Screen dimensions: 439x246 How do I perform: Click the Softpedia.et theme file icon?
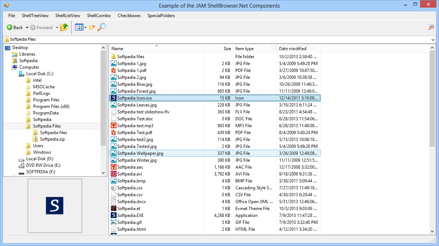click(x=114, y=209)
